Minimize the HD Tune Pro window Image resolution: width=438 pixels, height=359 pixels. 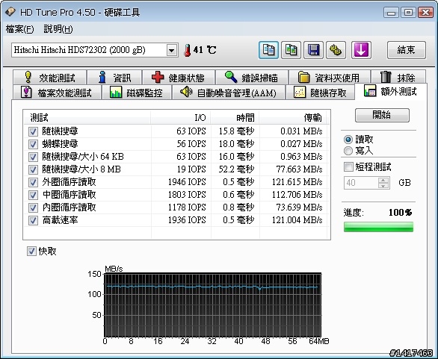(392, 12)
